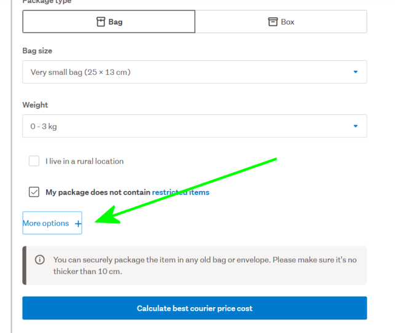Click the 'My package does not contain' label
395x333 pixels.
click(x=98, y=192)
